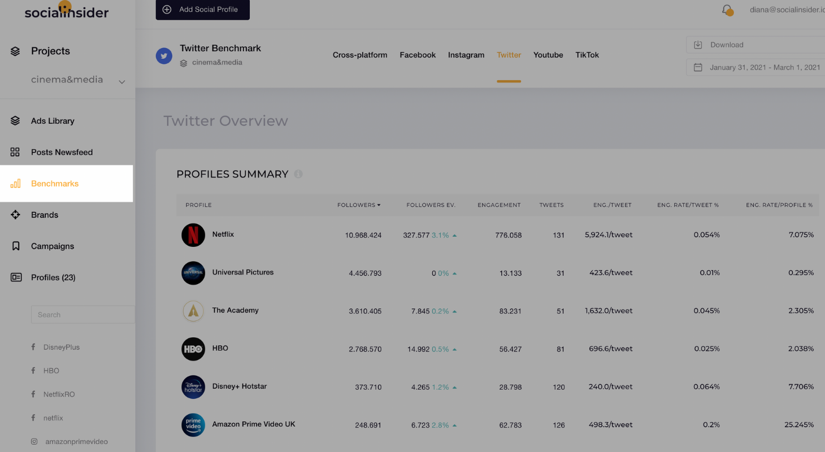This screenshot has width=825, height=452.
Task: Click the Facebook icon beside DisneyPlus
Action: pyautogui.click(x=33, y=347)
